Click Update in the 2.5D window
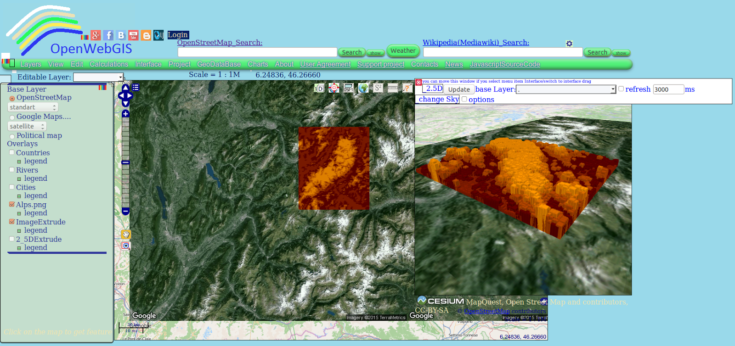Screen dimensions: 735x346 [459, 89]
